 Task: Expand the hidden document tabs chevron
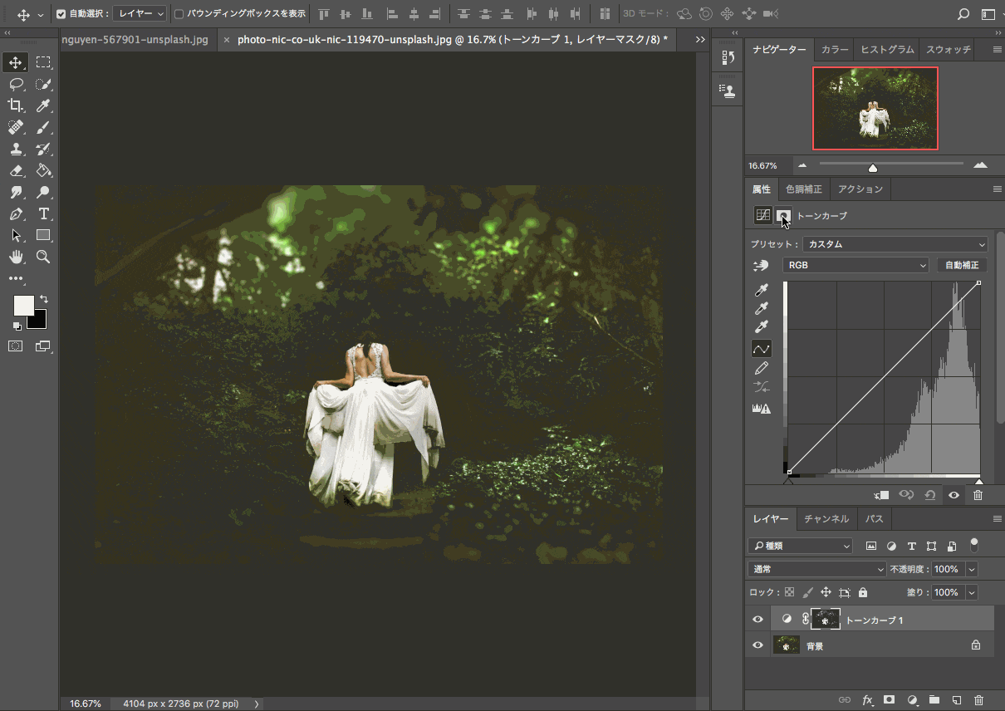tap(700, 39)
